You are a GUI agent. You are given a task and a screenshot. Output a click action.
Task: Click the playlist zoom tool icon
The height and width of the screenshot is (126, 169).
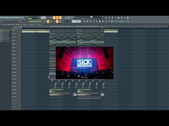point(17,24)
